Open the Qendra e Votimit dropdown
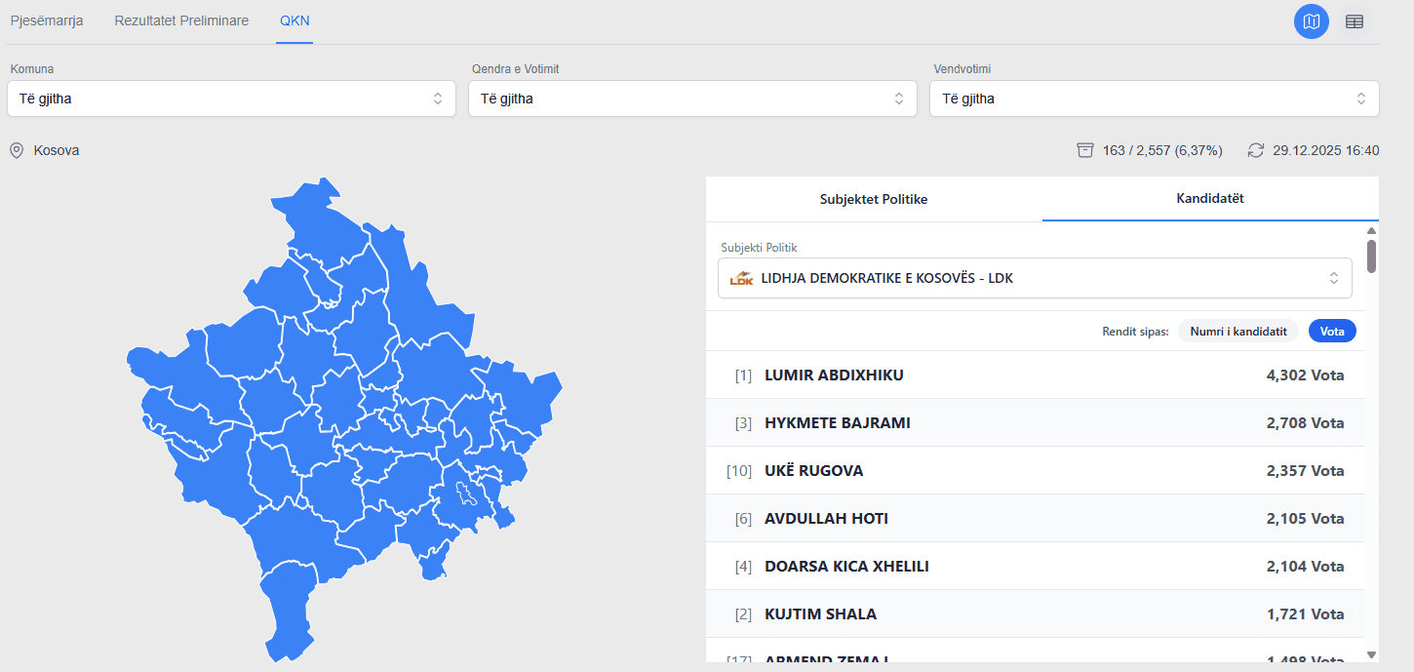1414x672 pixels. point(692,99)
